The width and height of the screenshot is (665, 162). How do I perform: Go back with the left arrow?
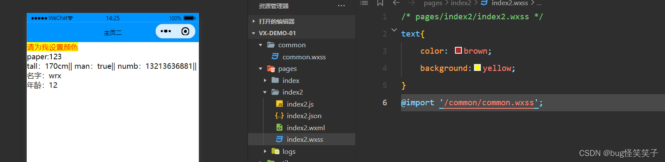point(396,3)
